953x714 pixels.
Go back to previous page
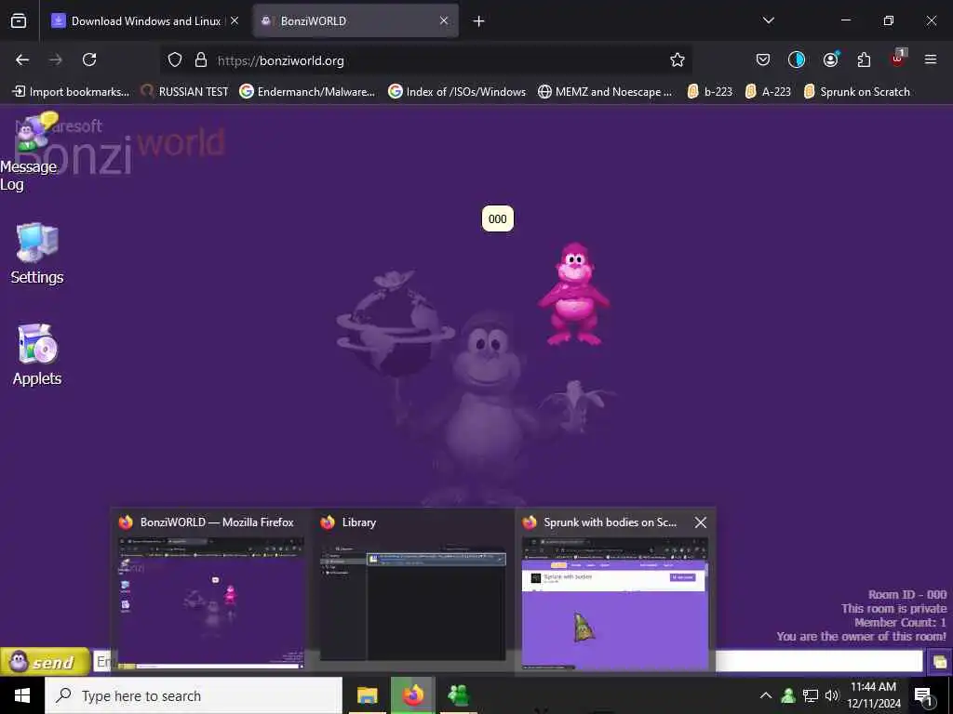coord(22,59)
